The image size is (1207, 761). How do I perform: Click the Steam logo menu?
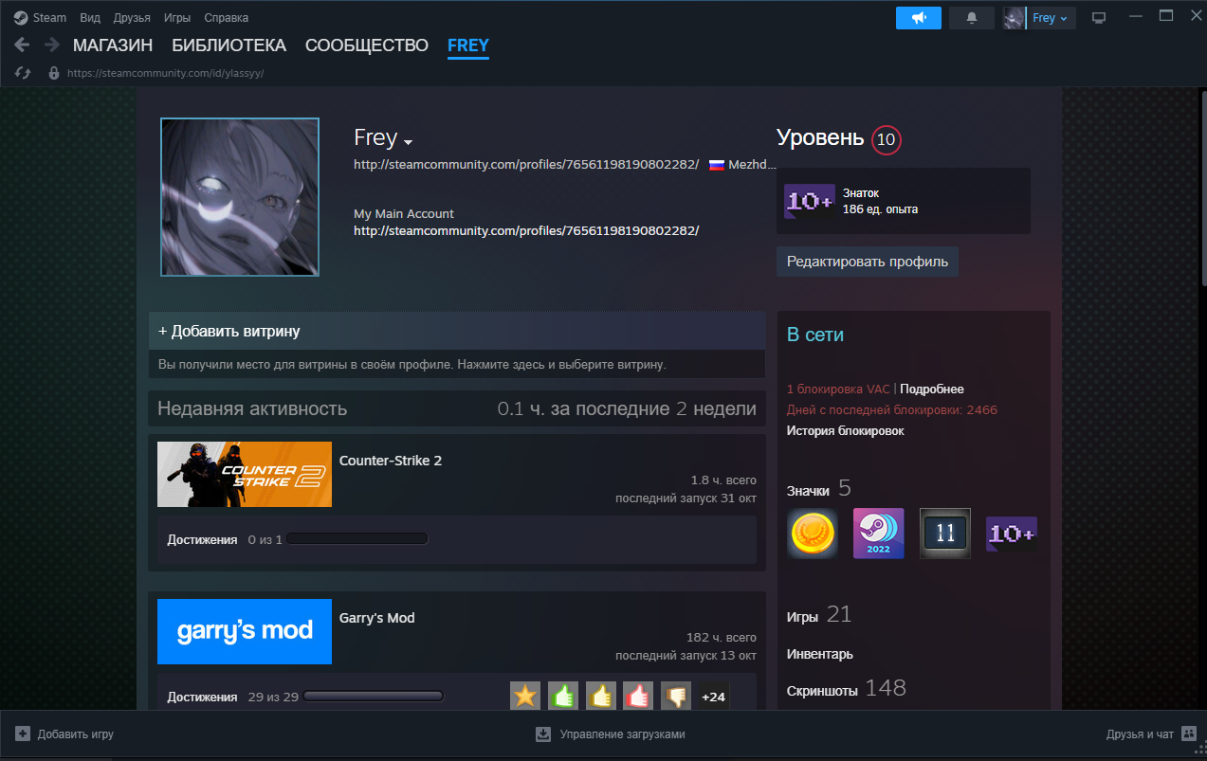(20, 17)
